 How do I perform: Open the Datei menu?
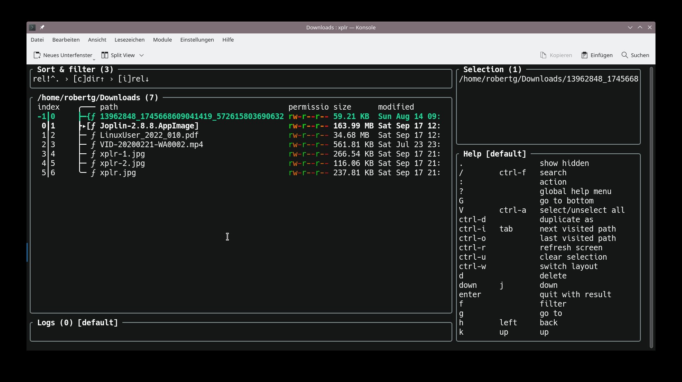click(x=37, y=40)
